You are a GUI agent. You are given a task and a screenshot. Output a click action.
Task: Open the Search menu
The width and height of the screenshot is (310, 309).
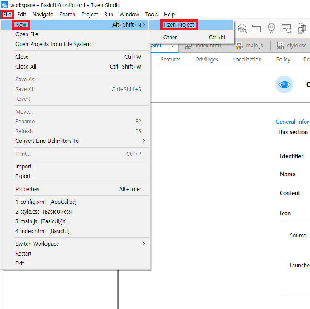67,15
